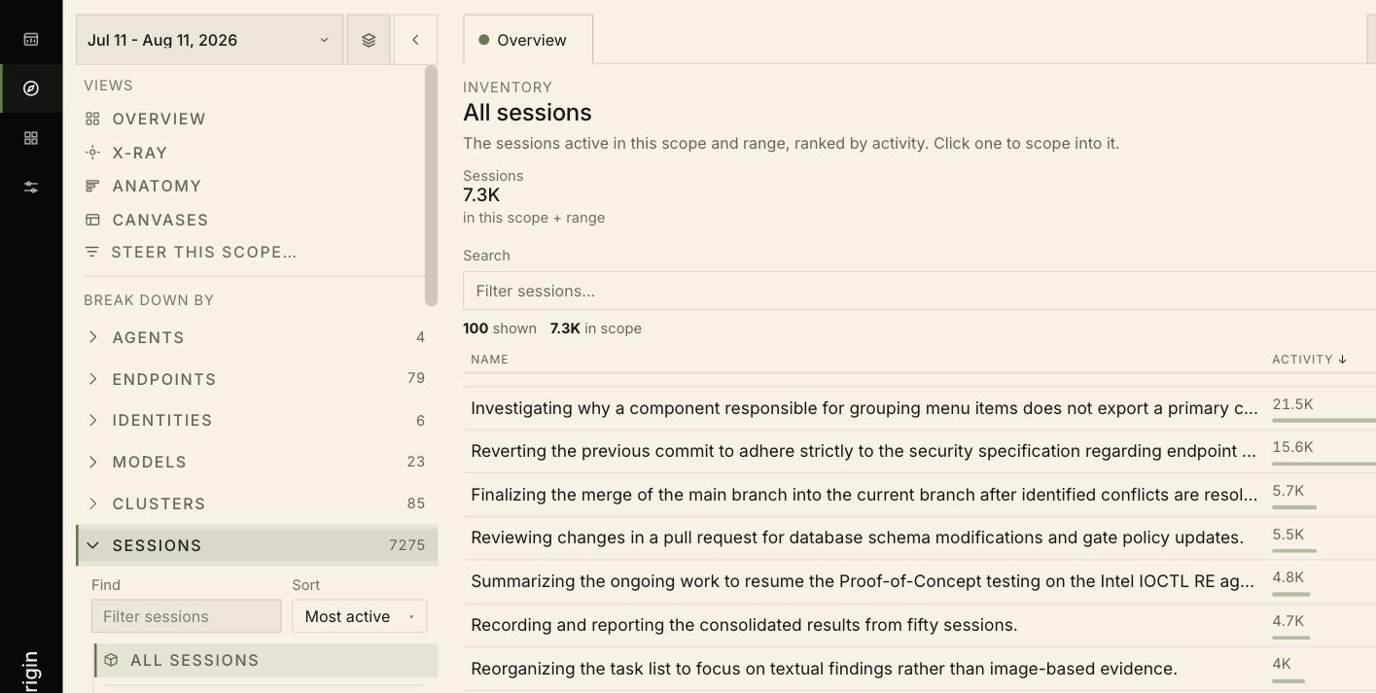Select the compass explore icon in left rail
The width and height of the screenshot is (1376, 693).
tap(31, 88)
